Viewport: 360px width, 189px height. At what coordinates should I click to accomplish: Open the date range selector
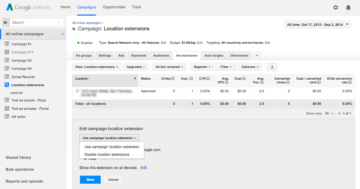[x=317, y=25]
